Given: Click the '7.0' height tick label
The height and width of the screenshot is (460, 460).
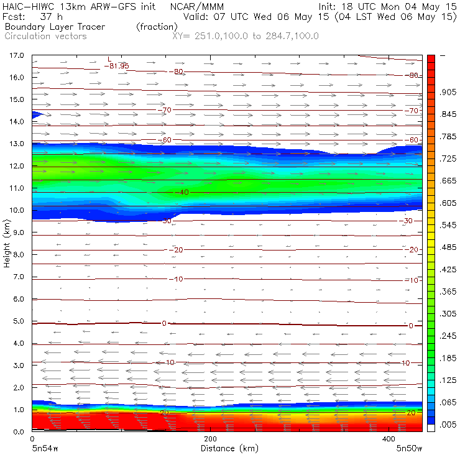Looking at the screenshot, I should tap(19, 277).
